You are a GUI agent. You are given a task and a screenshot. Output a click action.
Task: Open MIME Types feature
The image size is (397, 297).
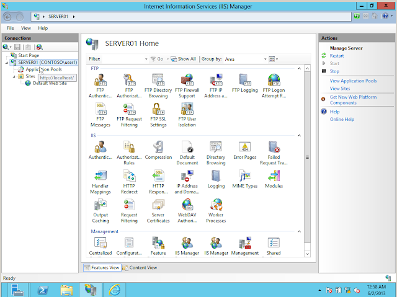(x=245, y=179)
